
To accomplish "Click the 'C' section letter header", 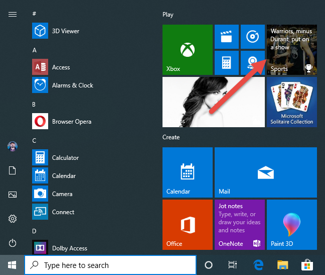I will point(34,141).
